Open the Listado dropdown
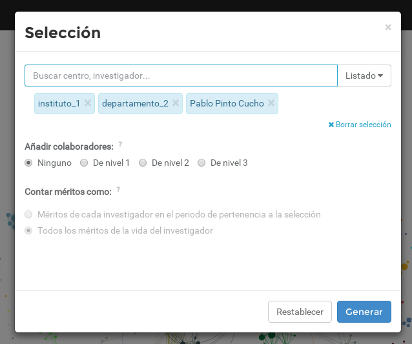412x344 pixels. click(364, 76)
